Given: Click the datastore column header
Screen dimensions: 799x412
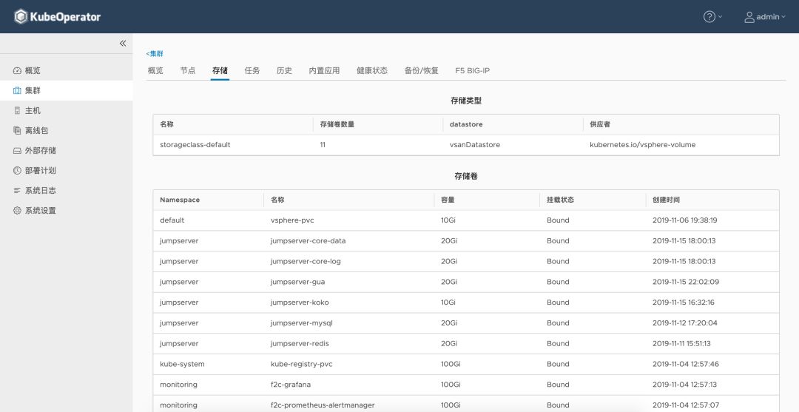Looking at the screenshot, I should [x=466, y=124].
